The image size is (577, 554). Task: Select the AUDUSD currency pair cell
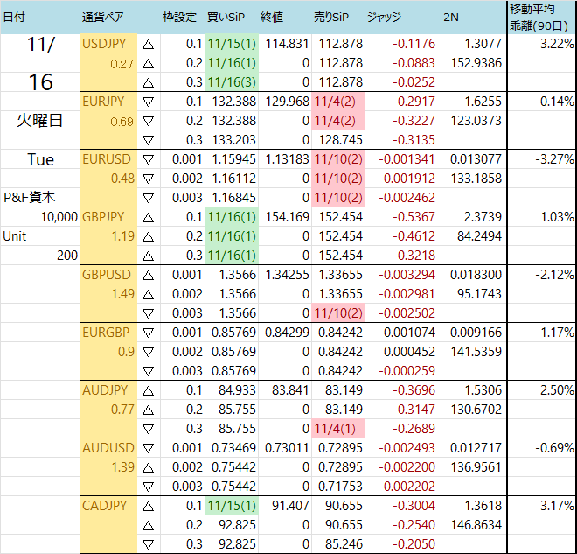pos(108,448)
